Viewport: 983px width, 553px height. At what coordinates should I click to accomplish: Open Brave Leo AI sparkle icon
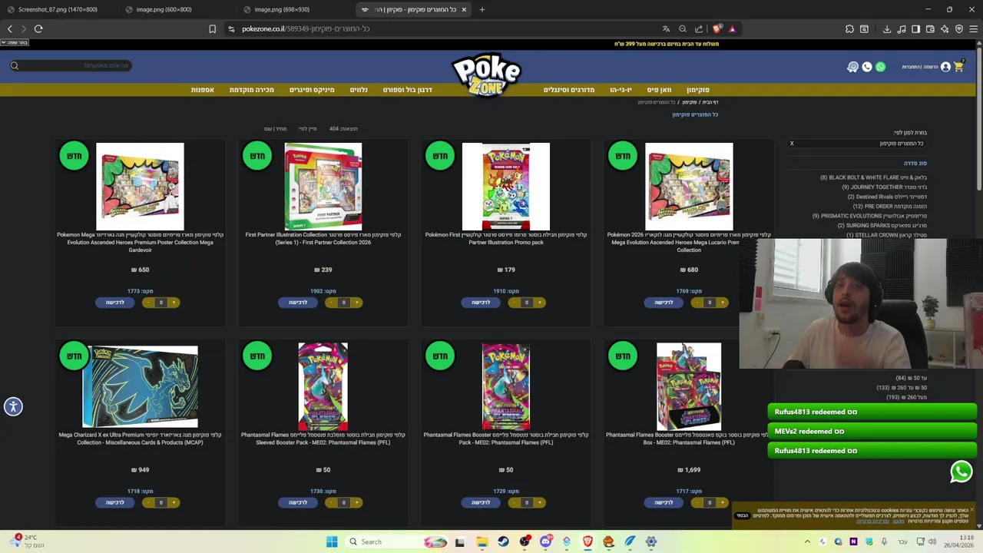point(945,28)
